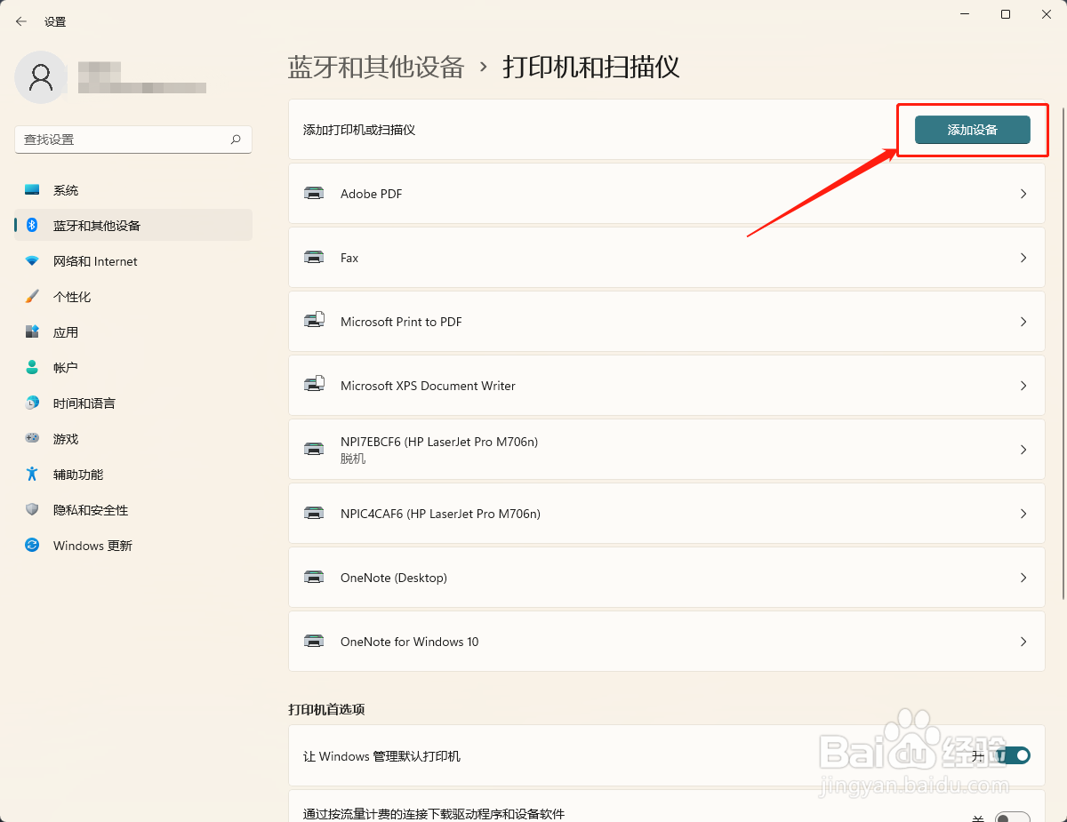
Task: Click the 网络和 Internet Wi-Fi icon
Action: tap(32, 261)
